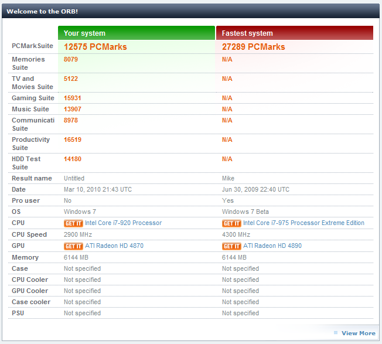Select the HDD Test score 14180
Viewport: 382px width, 344px height.
click(x=72, y=159)
